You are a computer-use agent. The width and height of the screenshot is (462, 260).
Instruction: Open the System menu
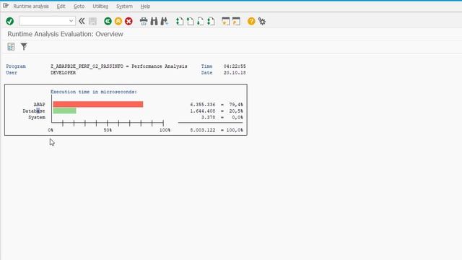click(x=124, y=6)
